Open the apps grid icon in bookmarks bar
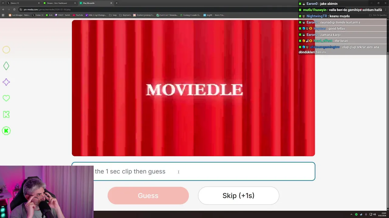This screenshot has height=218, width=389. pos(3,15)
